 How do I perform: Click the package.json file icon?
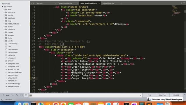tap(6, 75)
